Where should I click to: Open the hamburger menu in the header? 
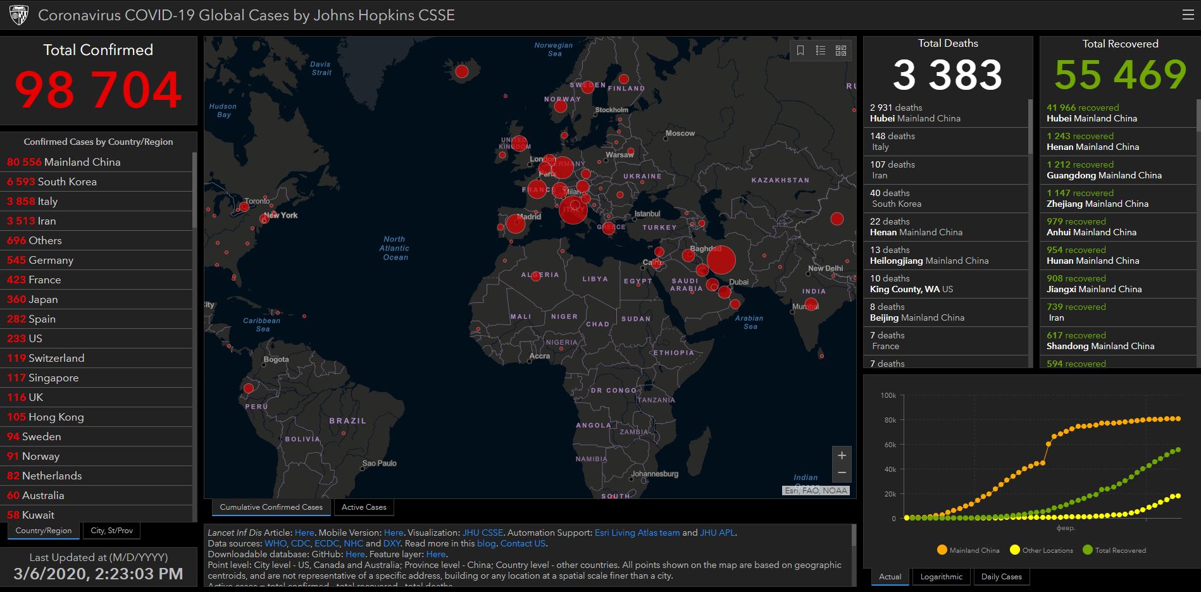1188,15
